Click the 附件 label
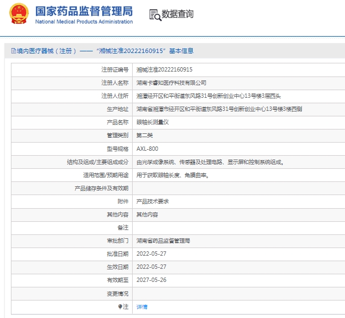The image size is (345, 318). [123, 202]
